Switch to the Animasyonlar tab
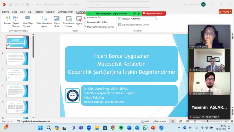234x132 pixels. pyautogui.click(x=65, y=12)
